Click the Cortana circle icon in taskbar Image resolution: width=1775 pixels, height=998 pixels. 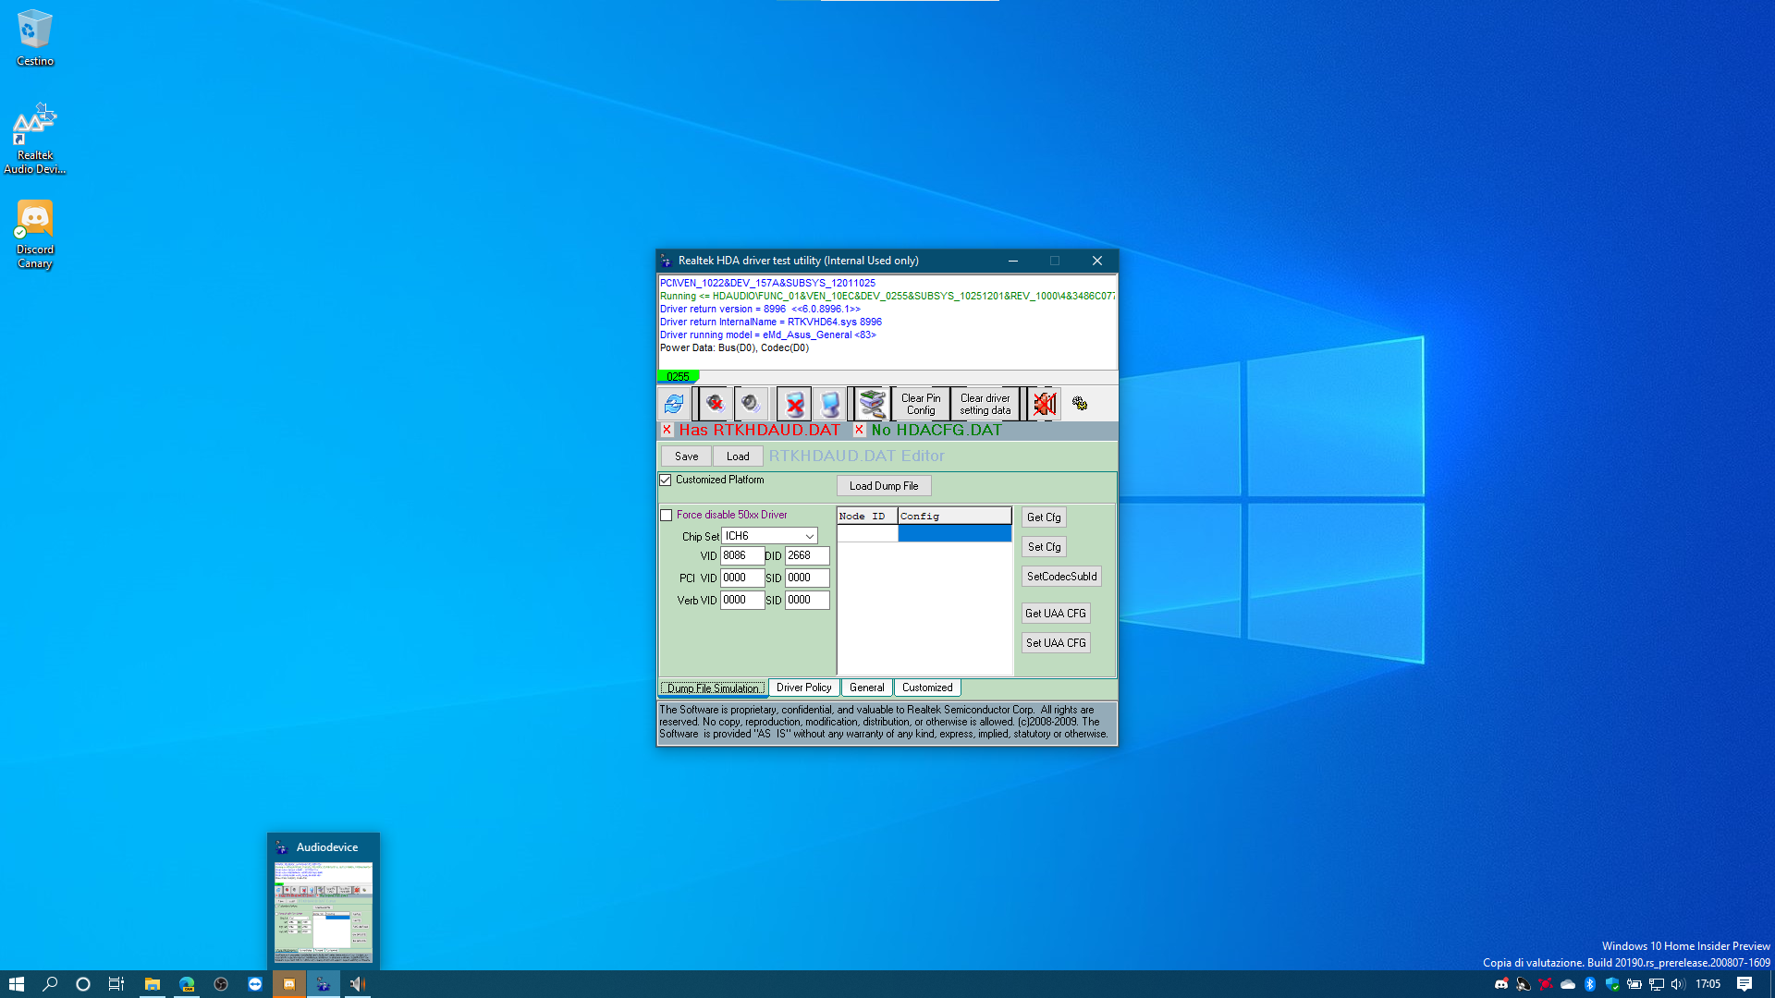point(83,984)
